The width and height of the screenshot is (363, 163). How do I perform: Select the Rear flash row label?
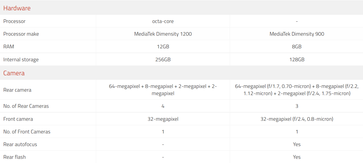[x=15, y=157]
